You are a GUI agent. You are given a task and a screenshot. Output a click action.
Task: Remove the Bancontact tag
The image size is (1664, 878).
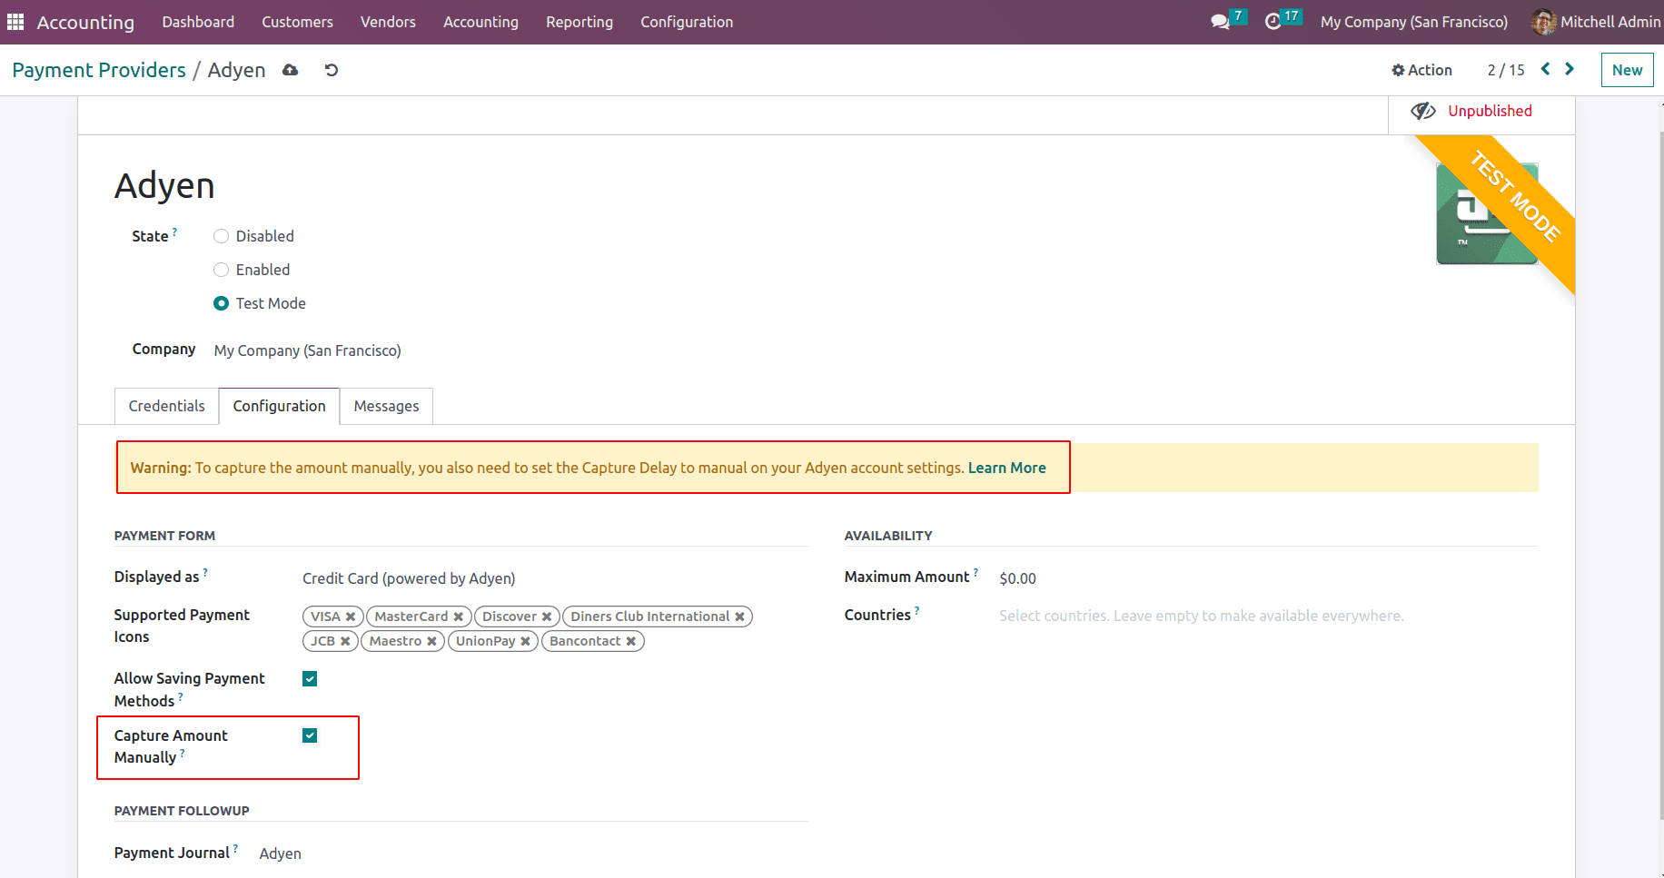631,641
